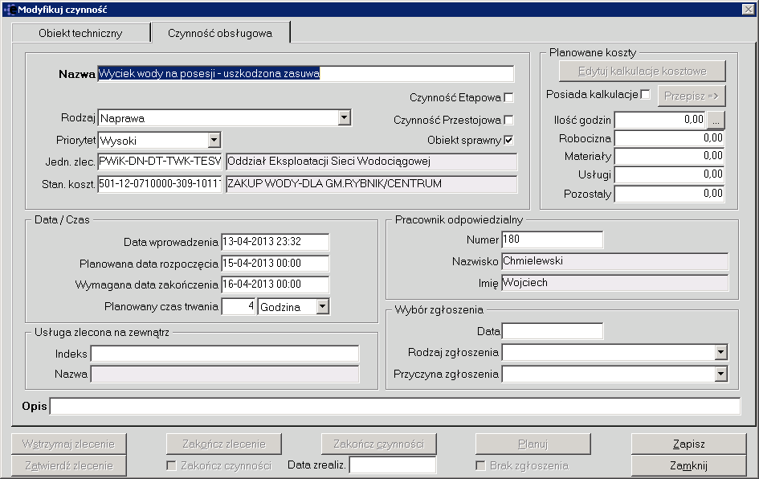
Task: Click the Data zrealiz. date field
Action: [393, 465]
